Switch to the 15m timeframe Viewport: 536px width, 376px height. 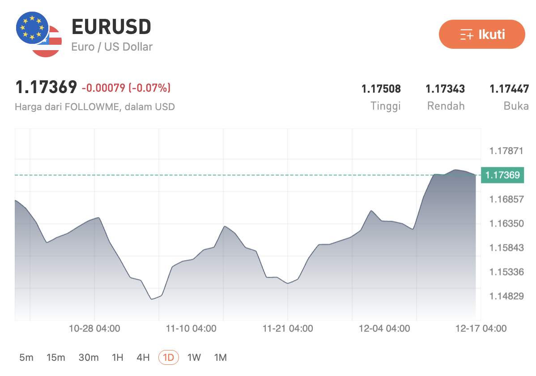click(55, 357)
